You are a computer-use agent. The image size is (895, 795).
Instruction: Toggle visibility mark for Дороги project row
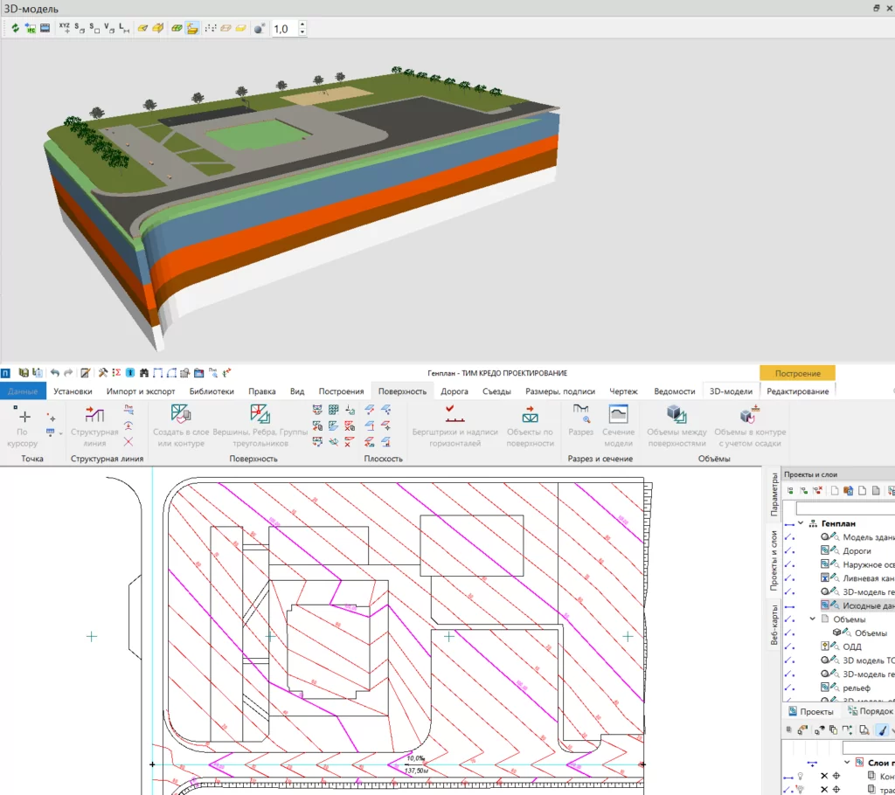789,550
